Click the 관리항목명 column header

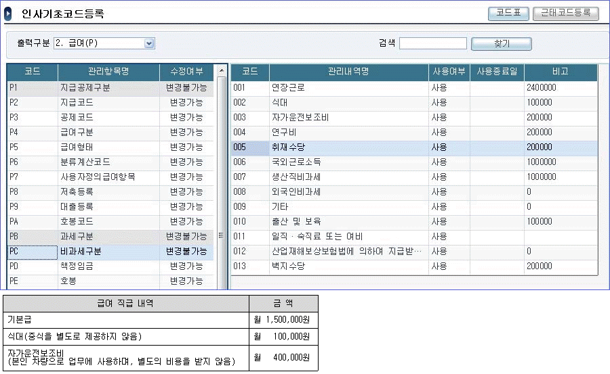tap(108, 72)
